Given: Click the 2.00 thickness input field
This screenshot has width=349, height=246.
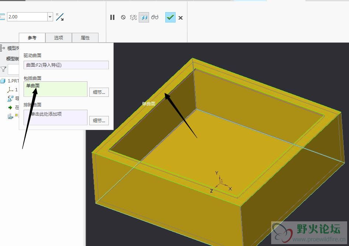Looking at the screenshot, I should [x=27, y=17].
